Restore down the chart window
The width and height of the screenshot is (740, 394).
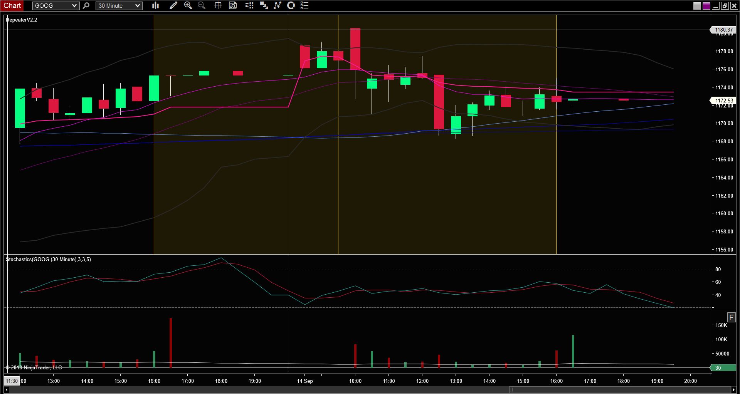click(x=725, y=6)
